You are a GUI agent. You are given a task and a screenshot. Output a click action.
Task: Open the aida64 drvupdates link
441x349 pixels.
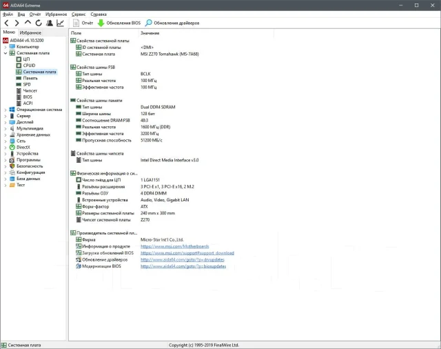pos(183,260)
